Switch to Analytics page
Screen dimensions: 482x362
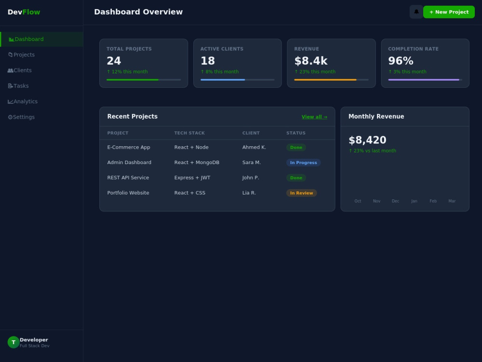coord(42,101)
